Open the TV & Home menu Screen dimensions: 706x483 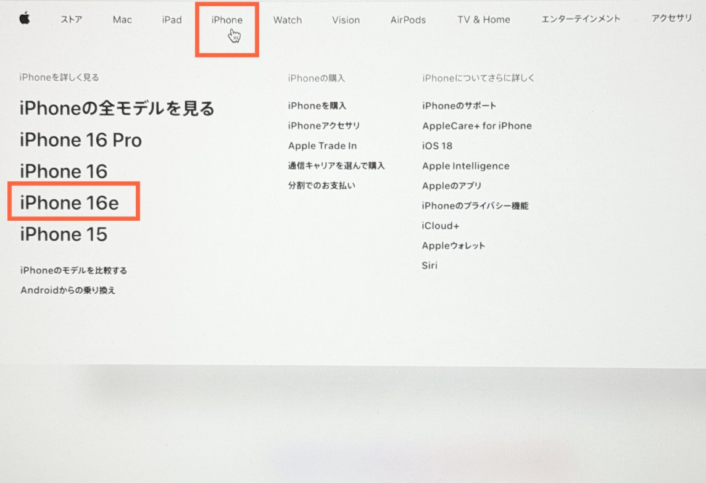pos(484,19)
